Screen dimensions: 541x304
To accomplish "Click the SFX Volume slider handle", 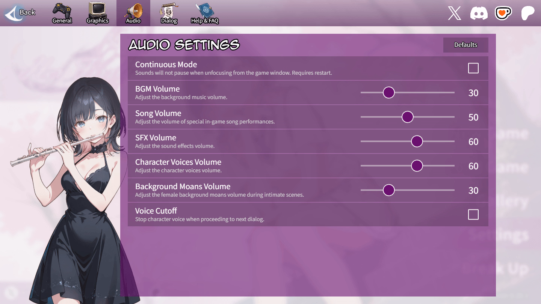I will coord(417,141).
